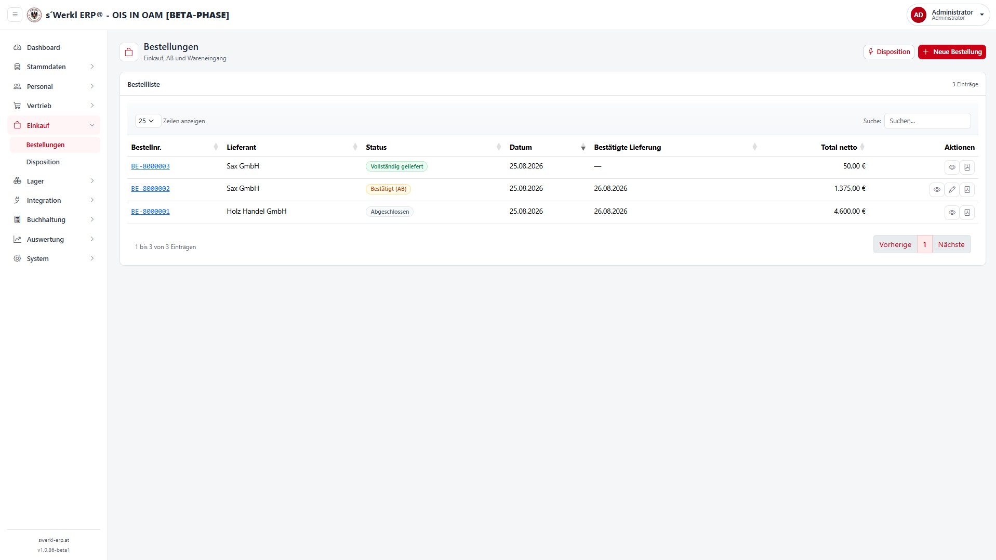The width and height of the screenshot is (996, 560).
Task: Open the rows-per-page 25 dropdown
Action: click(x=148, y=121)
